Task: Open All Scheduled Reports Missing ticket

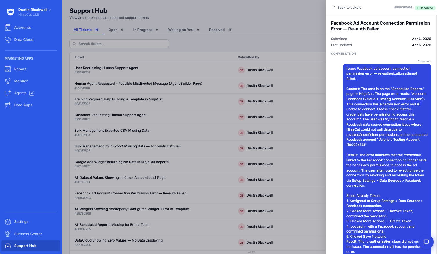Action: click(x=112, y=225)
